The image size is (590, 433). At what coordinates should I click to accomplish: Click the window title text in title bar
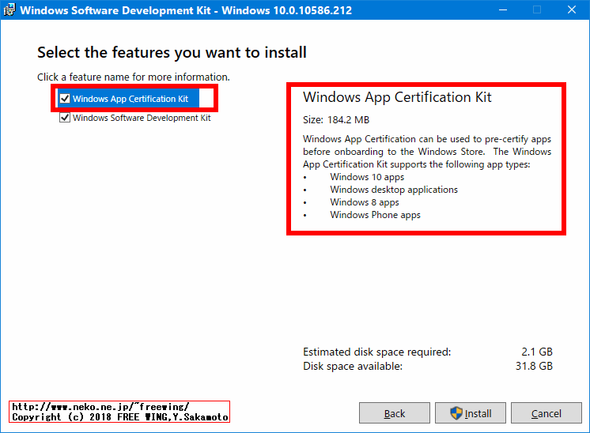click(186, 10)
